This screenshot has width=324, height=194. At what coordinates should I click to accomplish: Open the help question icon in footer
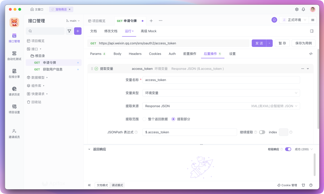pos(311,185)
